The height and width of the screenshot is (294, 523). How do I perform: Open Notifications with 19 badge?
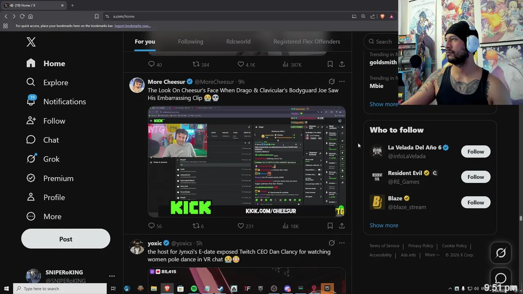56,101
